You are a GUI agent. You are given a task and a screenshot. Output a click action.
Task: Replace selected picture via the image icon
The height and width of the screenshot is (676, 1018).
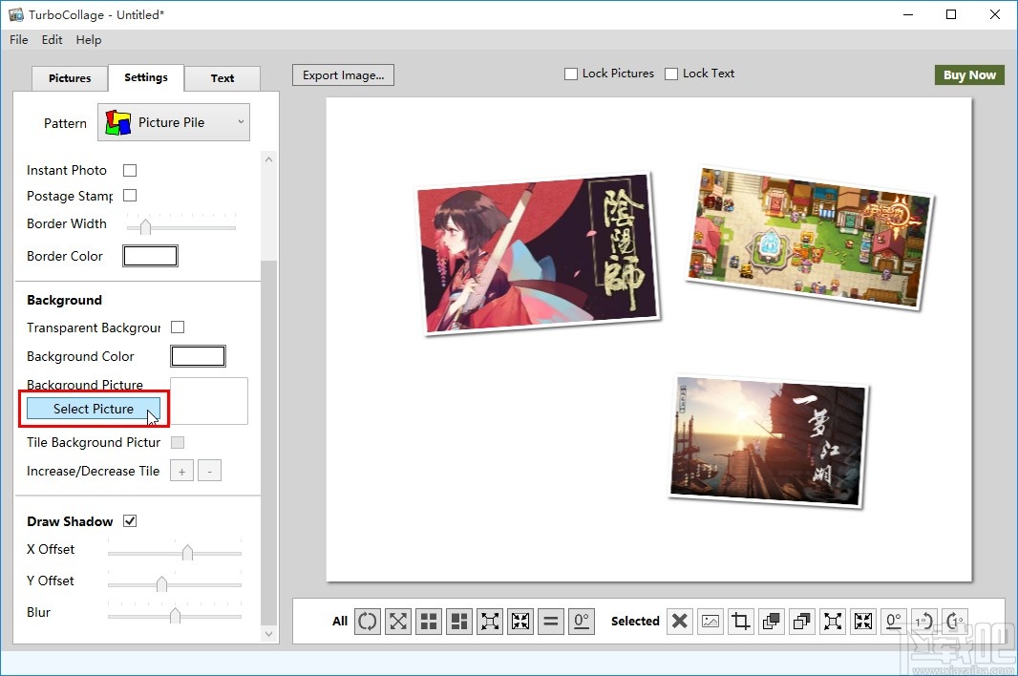(x=710, y=621)
